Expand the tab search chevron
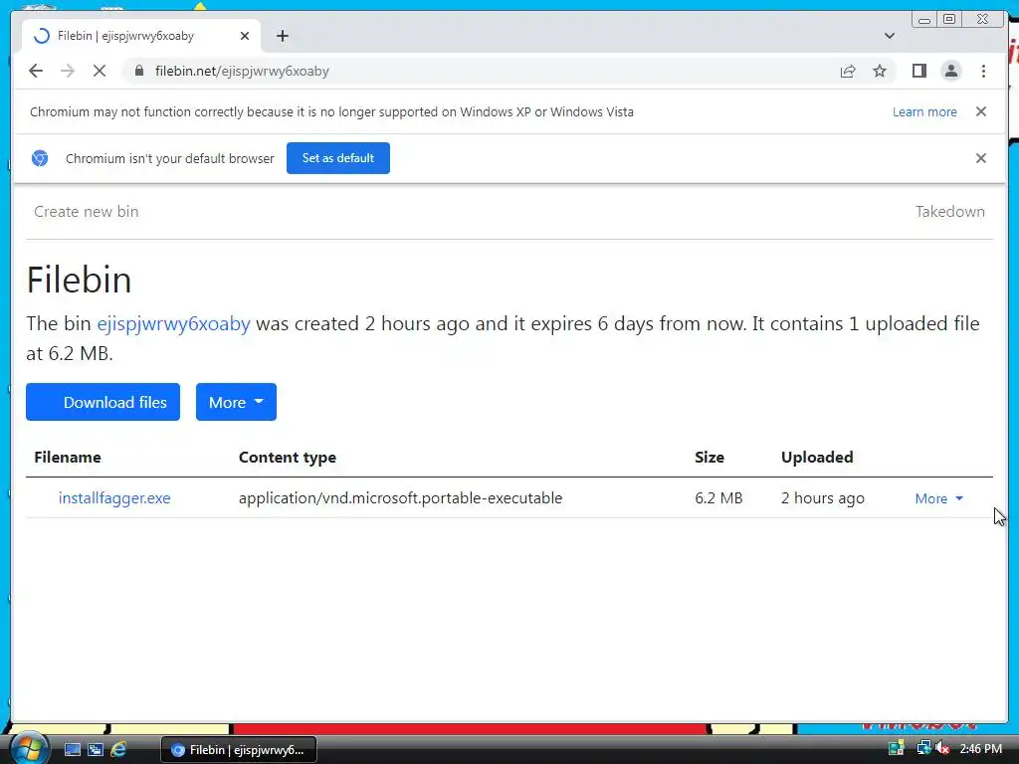 (889, 36)
